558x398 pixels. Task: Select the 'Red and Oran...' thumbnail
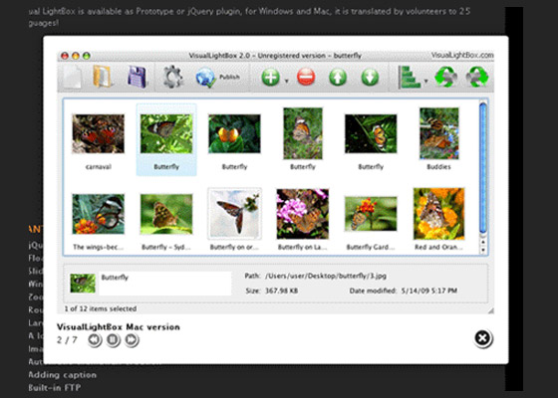439,214
